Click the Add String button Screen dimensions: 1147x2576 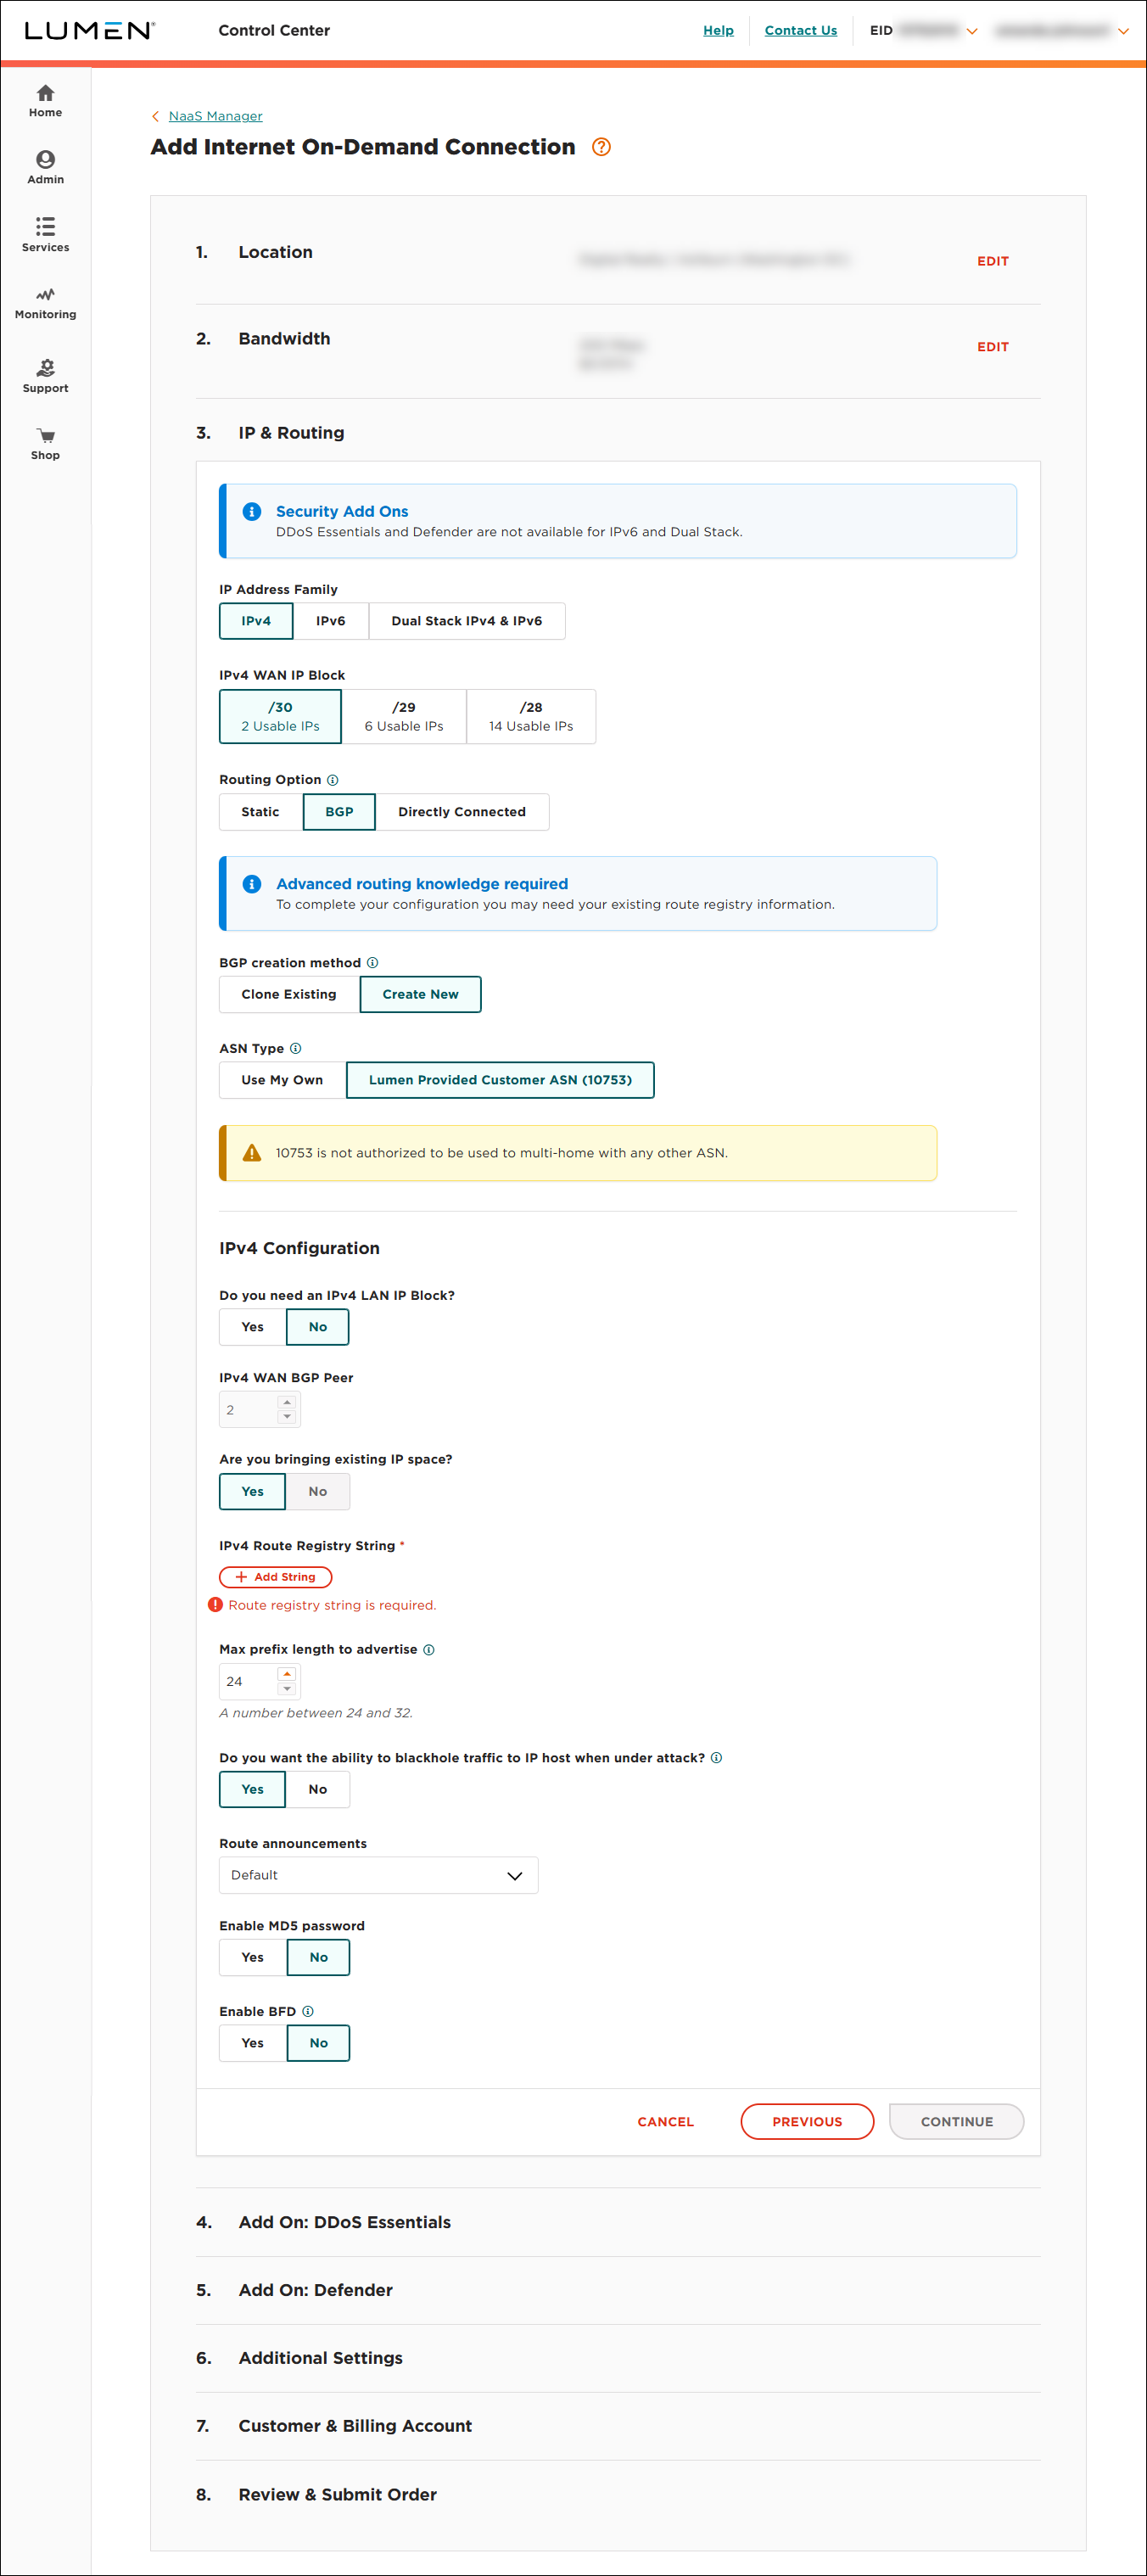276,1577
